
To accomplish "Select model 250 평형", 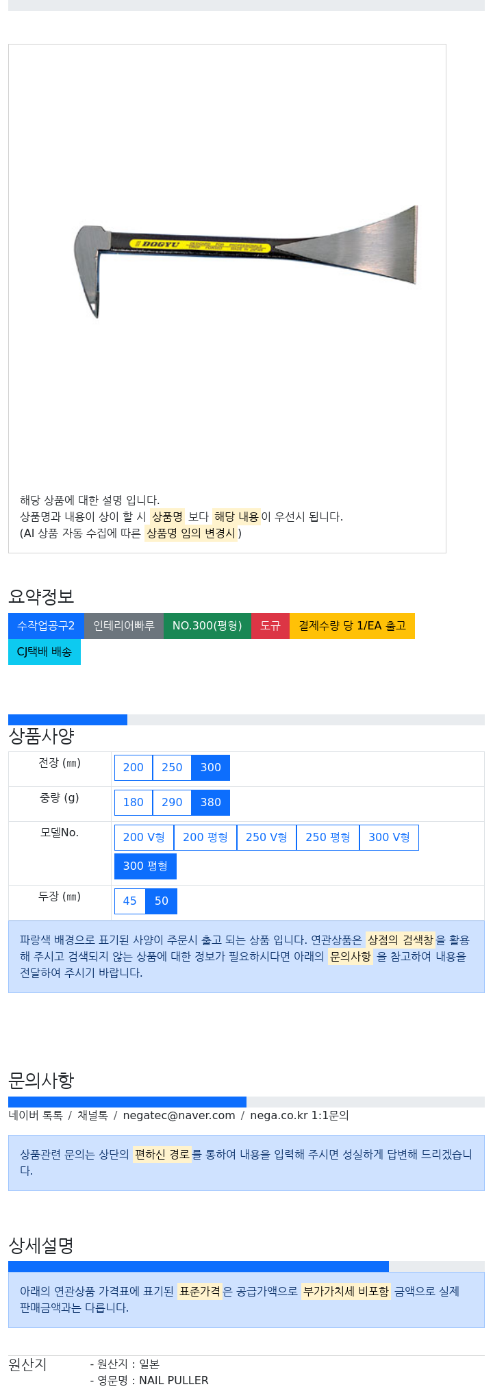I will pyautogui.click(x=328, y=837).
